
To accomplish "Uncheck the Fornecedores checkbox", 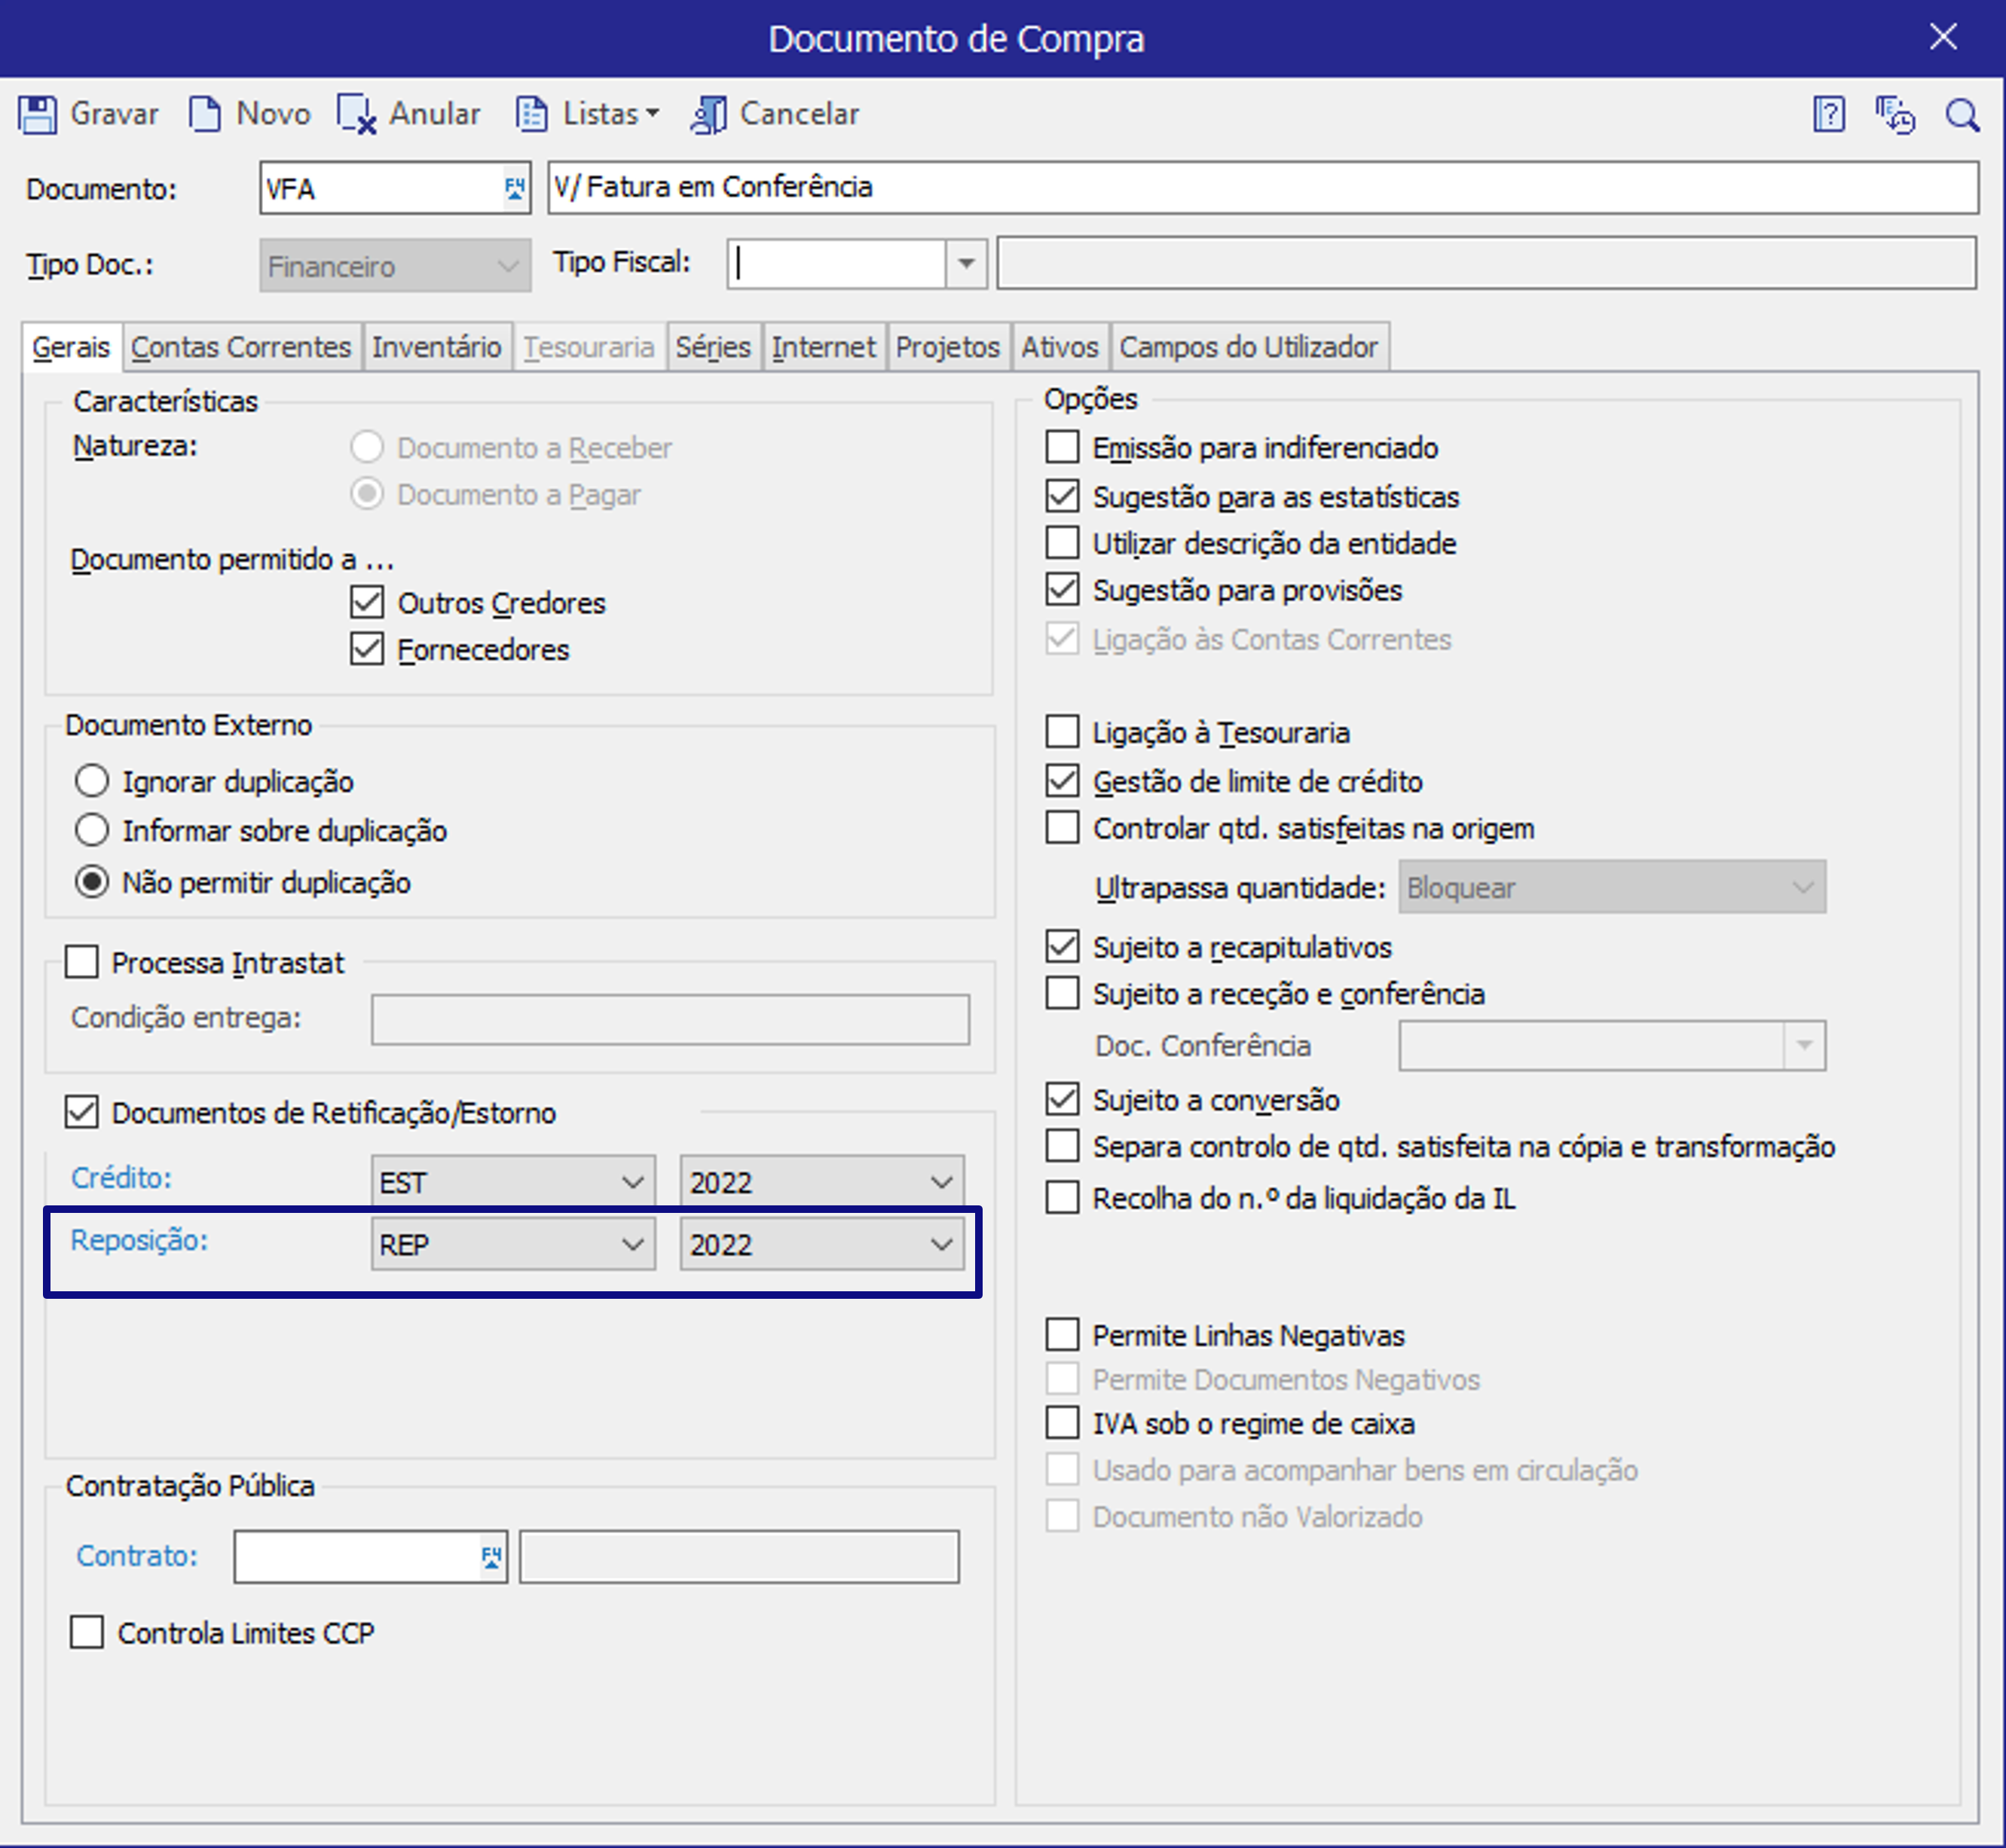I will click(367, 649).
